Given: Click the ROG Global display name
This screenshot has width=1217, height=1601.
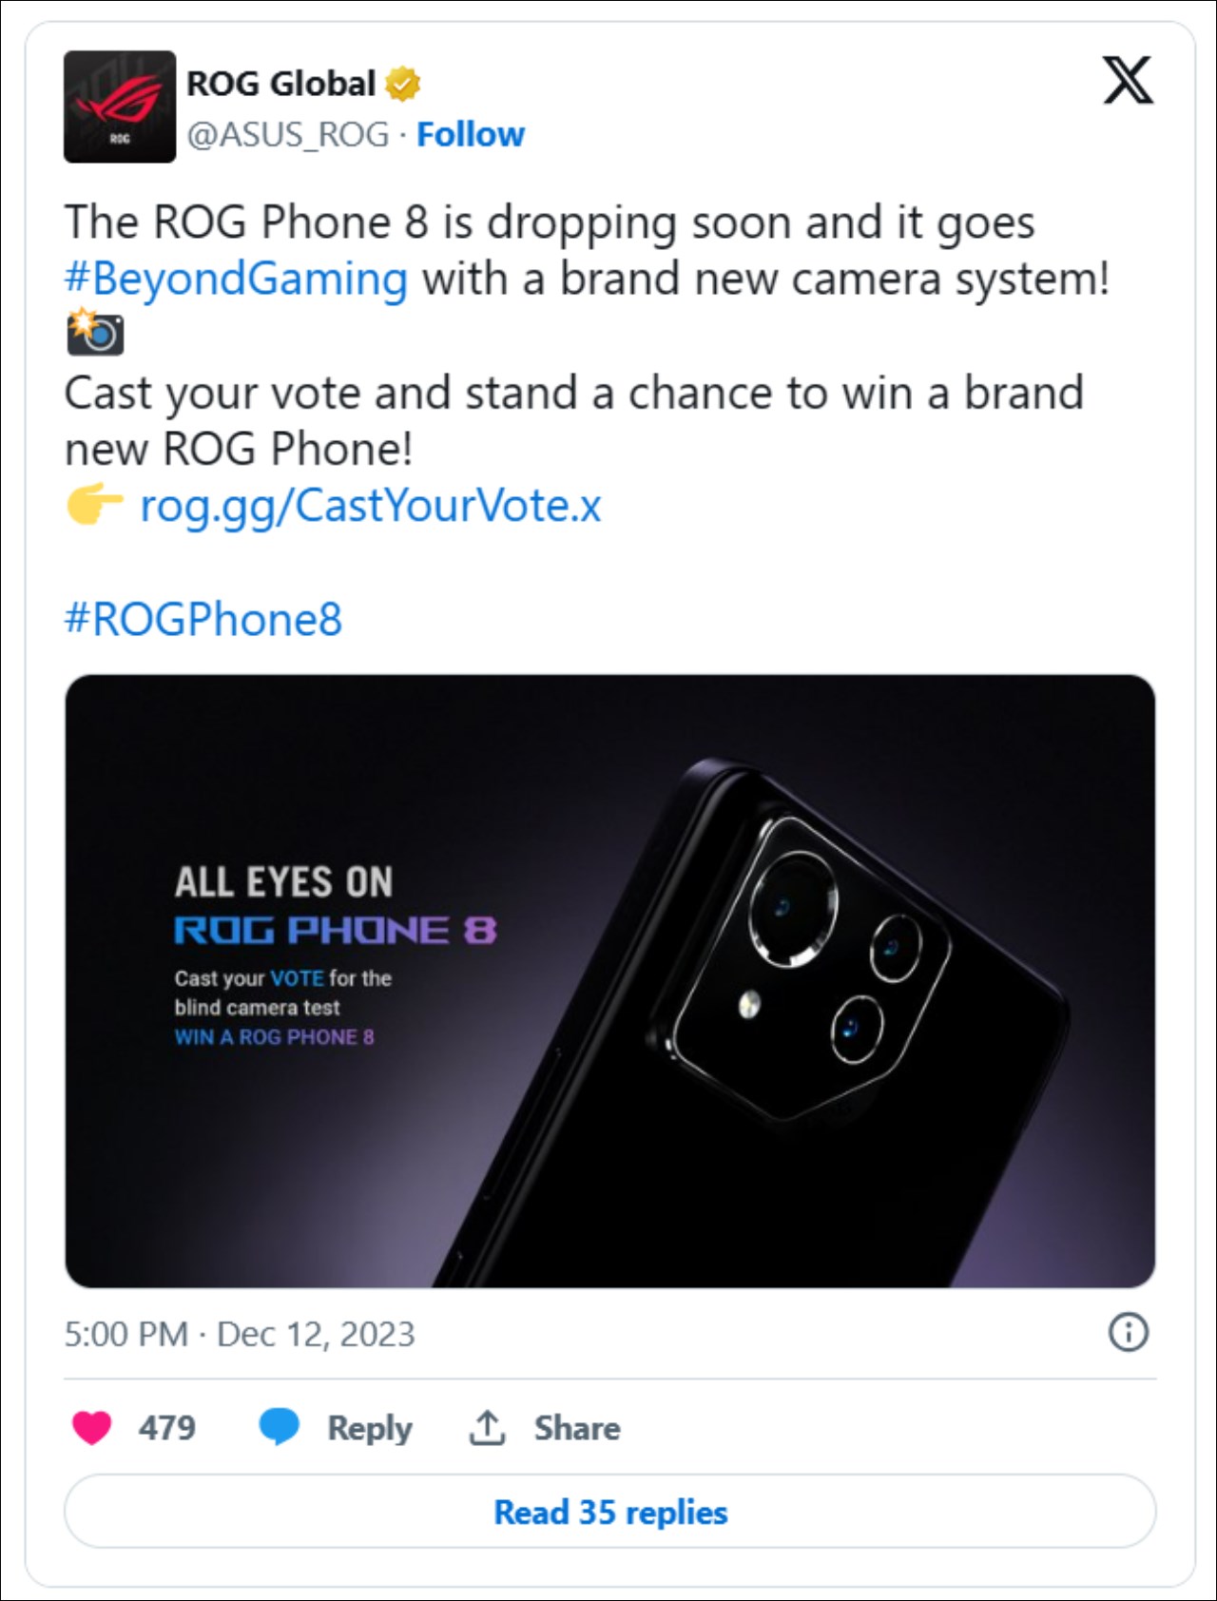Looking at the screenshot, I should click(280, 84).
